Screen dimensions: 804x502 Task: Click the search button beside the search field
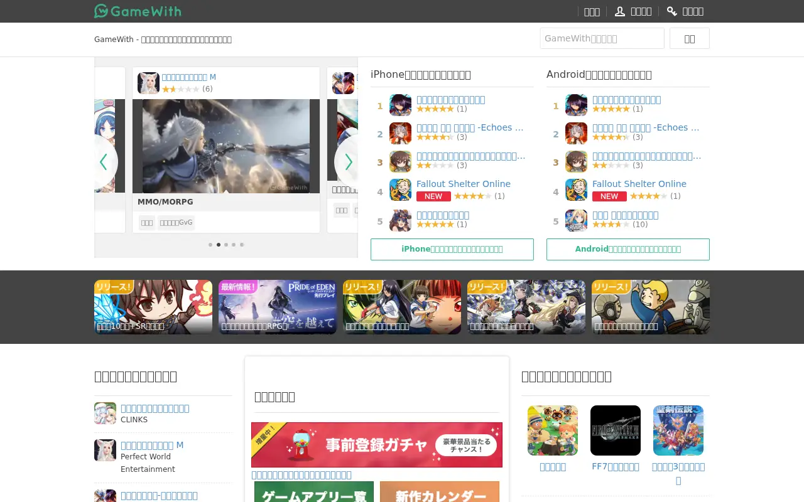point(689,38)
